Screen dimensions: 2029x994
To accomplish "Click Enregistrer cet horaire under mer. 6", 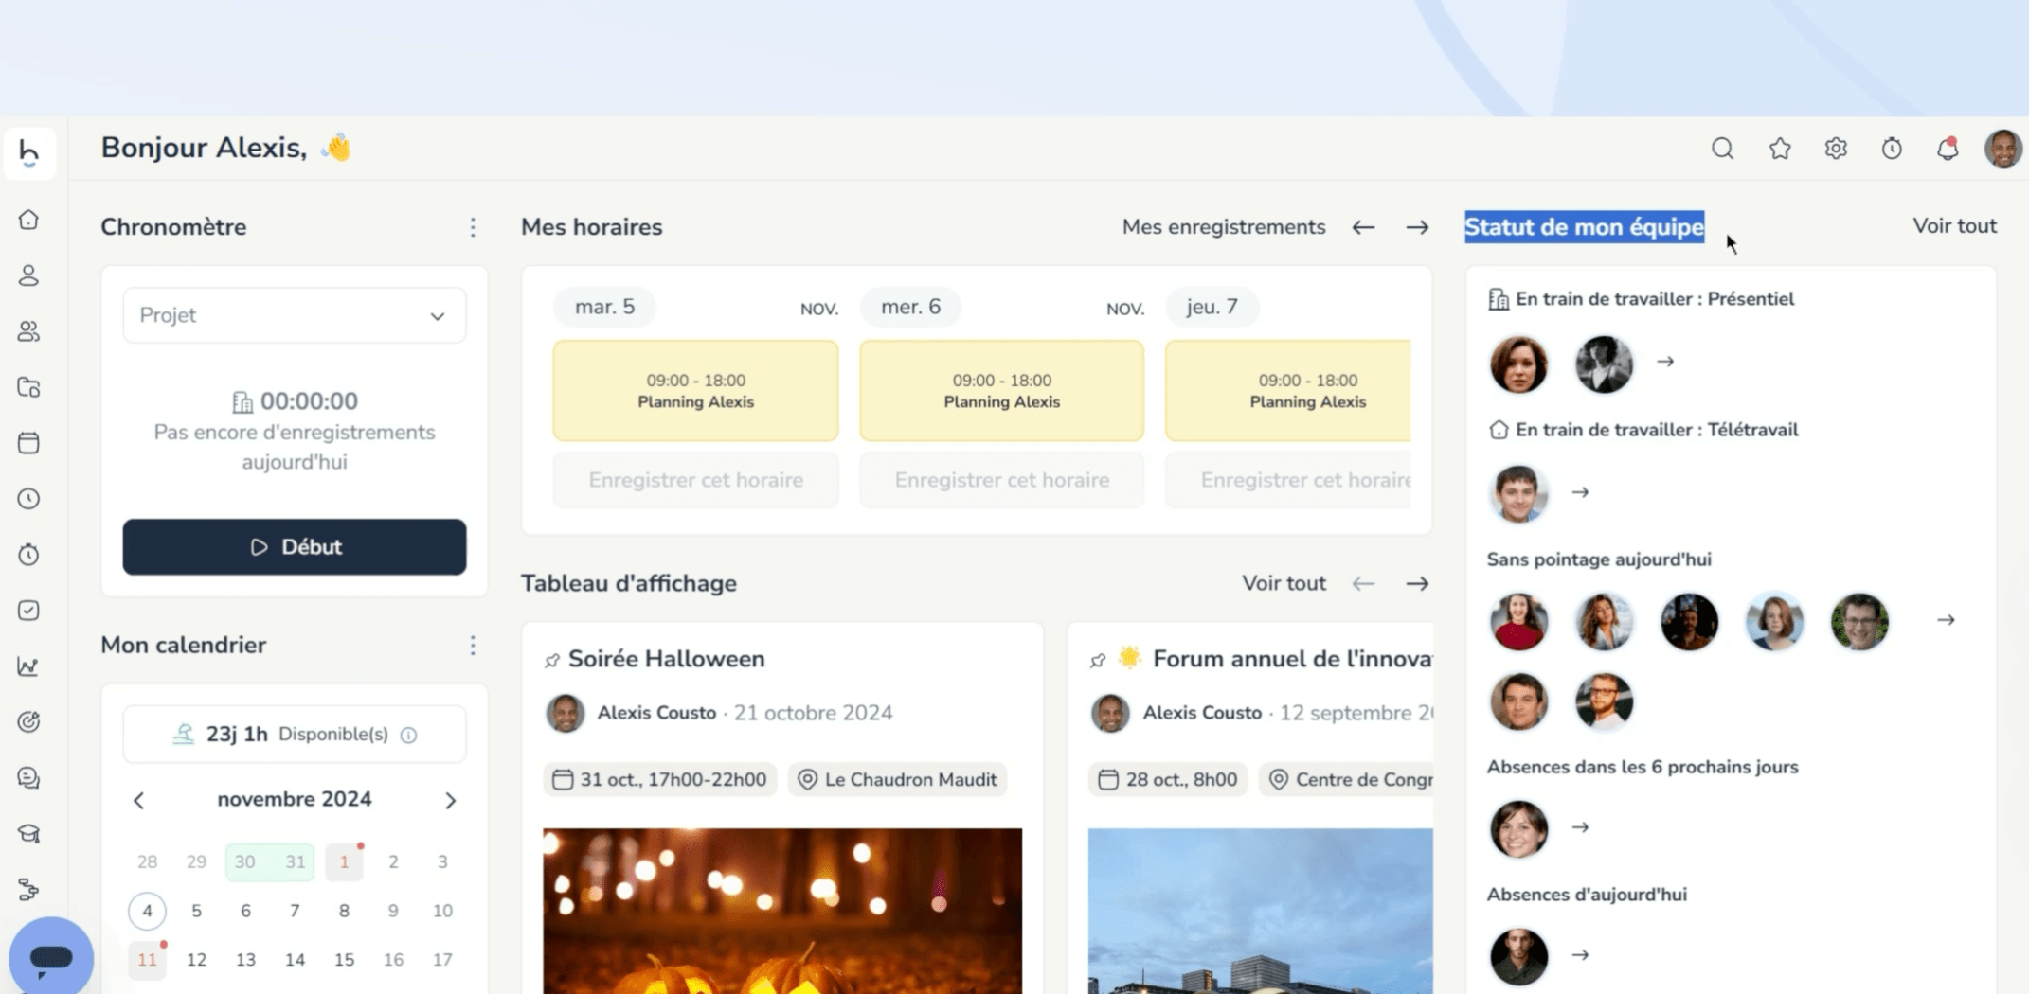I will [1001, 480].
